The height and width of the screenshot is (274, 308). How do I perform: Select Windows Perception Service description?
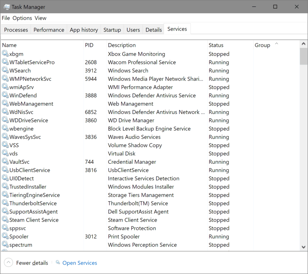pos(142,245)
